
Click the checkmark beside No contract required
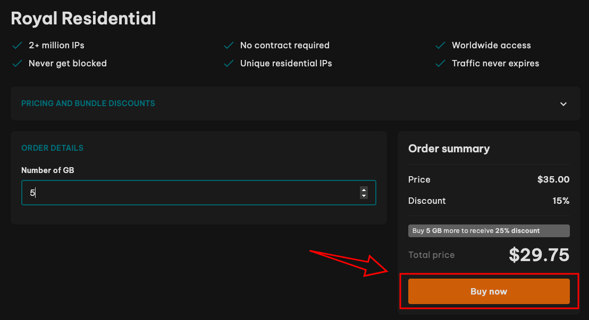coord(229,46)
